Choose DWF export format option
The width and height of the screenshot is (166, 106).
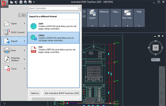(53, 26)
